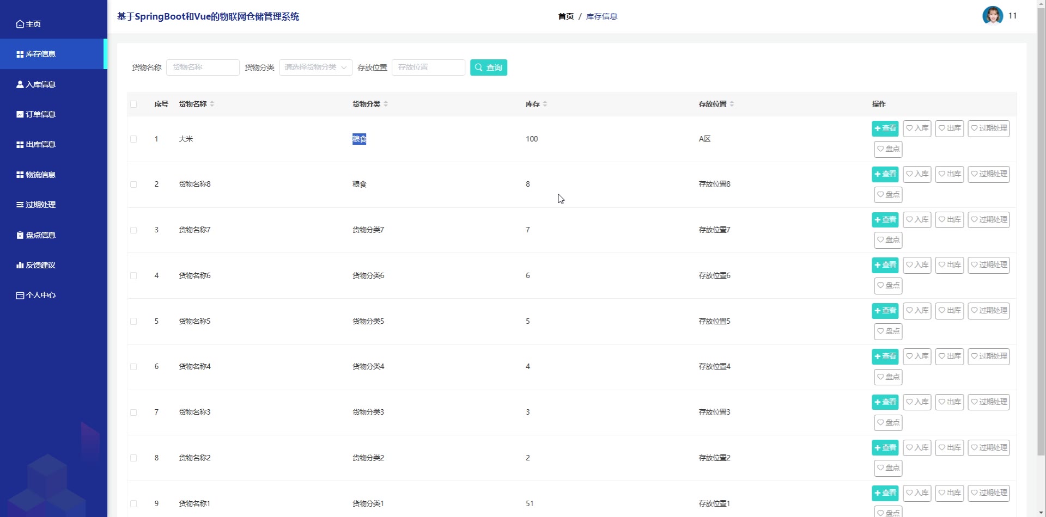Viewport: 1046px width, 517px height.
Task: Open the 物流信息 menu item
Action: click(40, 175)
